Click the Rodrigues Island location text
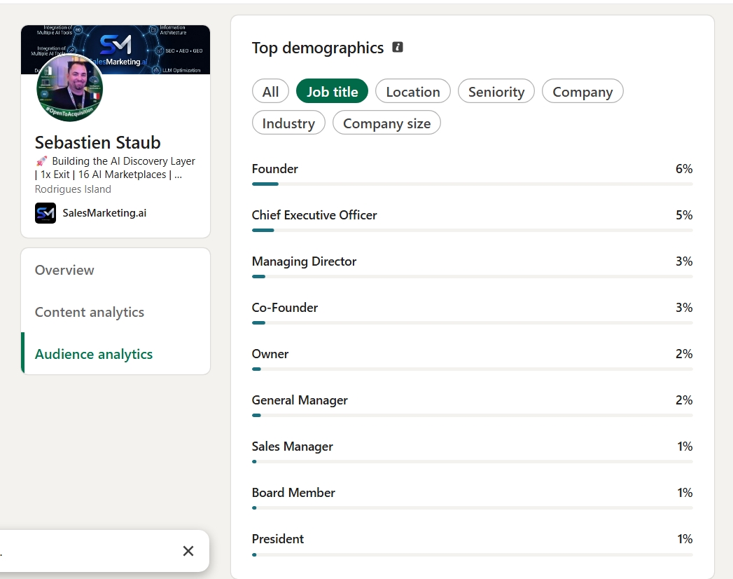Screen dimensions: 733x579 pos(73,189)
